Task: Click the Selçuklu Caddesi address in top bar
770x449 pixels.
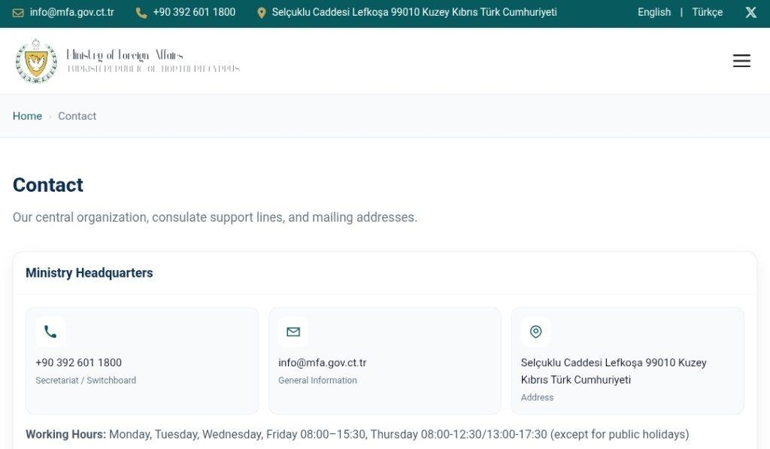Action: [414, 12]
